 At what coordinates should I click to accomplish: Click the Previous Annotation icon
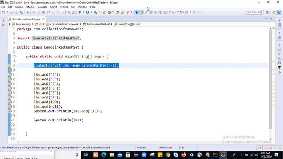pos(174,12)
